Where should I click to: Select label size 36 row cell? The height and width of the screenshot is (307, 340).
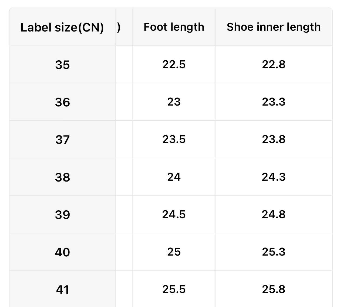click(62, 102)
